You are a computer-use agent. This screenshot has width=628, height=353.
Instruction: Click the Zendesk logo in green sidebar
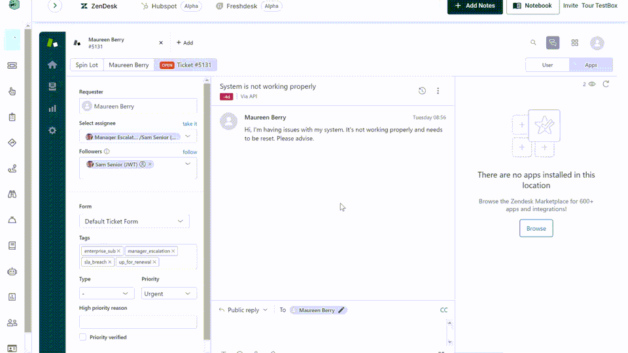pyautogui.click(x=52, y=42)
